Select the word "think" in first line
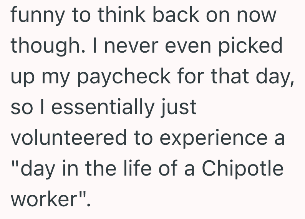305x219 pixels. pos(121,14)
